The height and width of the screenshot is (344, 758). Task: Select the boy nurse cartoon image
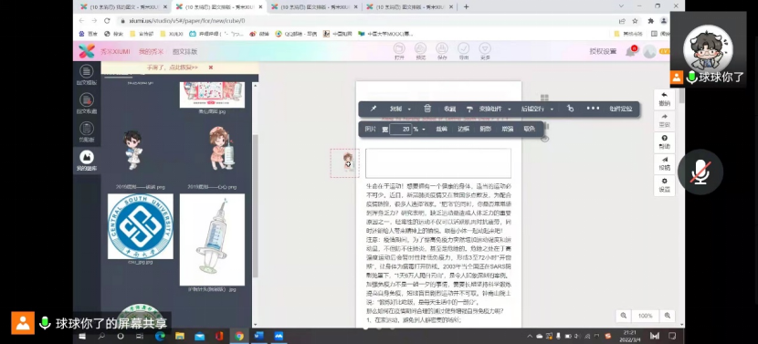(132, 150)
